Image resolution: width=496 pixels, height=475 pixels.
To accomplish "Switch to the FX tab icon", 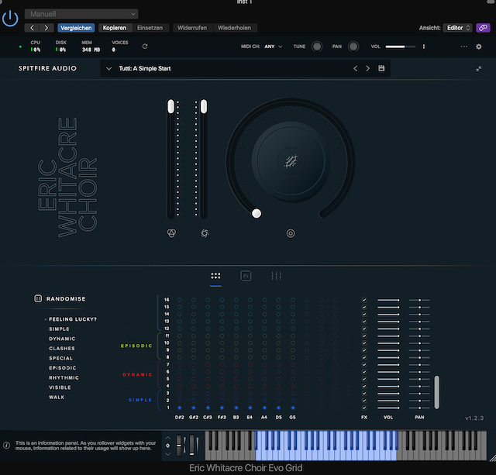I will pyautogui.click(x=246, y=276).
